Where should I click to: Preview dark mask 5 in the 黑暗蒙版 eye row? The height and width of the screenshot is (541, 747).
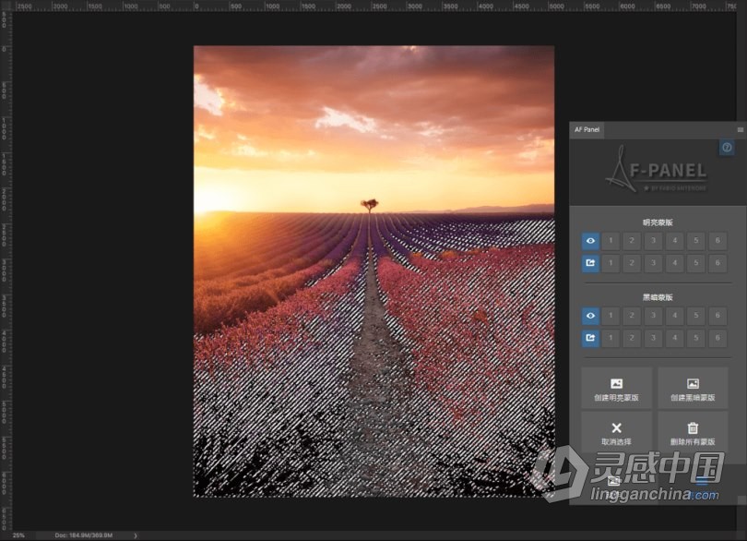click(696, 316)
